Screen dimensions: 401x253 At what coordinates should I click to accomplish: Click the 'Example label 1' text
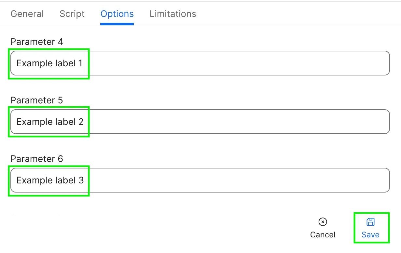49,63
